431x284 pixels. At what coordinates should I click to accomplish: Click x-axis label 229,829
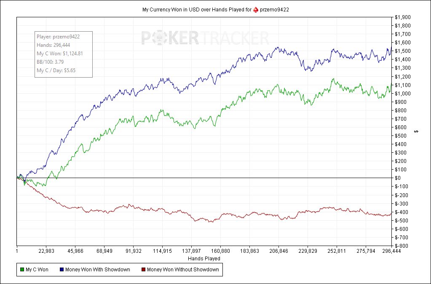[308, 251]
